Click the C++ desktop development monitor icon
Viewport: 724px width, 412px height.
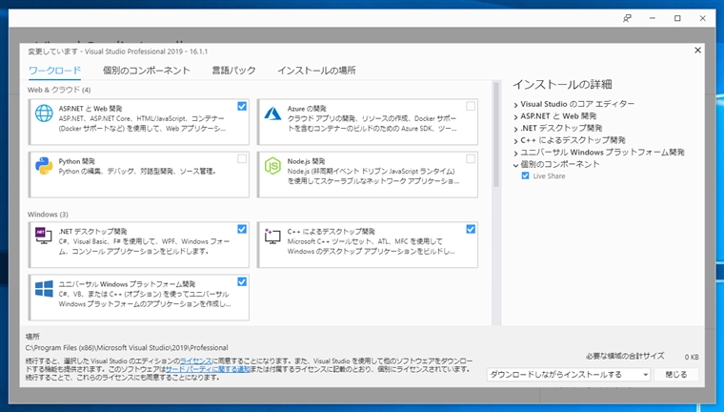(272, 236)
